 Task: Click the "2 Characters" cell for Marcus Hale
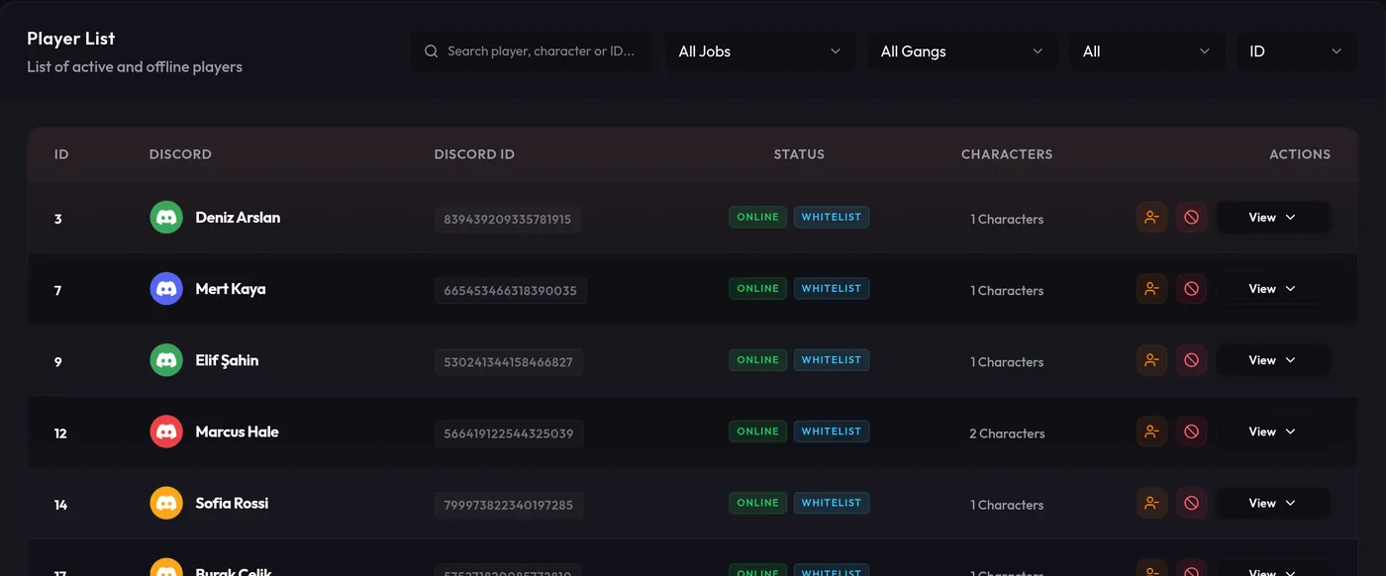pos(1007,433)
